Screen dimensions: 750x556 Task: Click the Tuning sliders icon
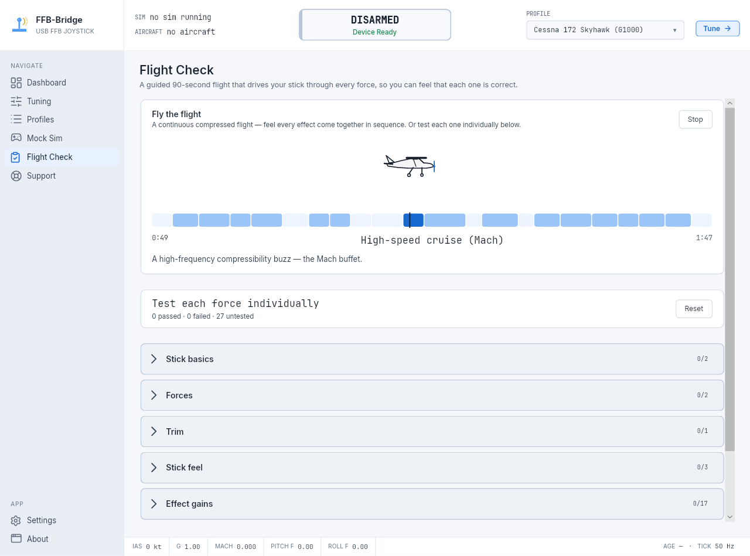16,101
